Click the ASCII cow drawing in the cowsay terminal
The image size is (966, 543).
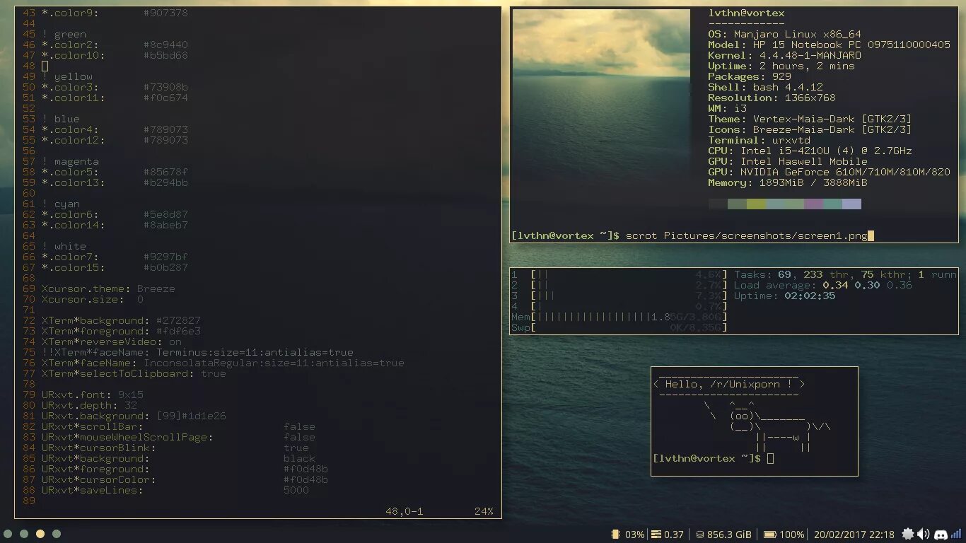tap(767, 426)
